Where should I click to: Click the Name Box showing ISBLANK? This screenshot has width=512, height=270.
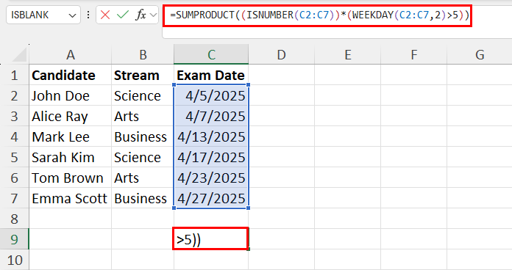pos(43,15)
